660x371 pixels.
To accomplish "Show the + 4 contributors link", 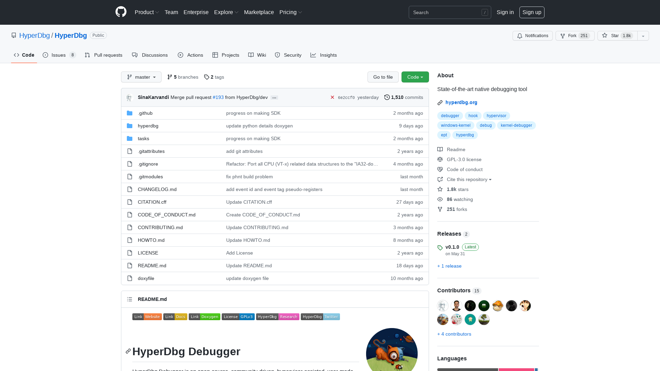I will click(454, 334).
